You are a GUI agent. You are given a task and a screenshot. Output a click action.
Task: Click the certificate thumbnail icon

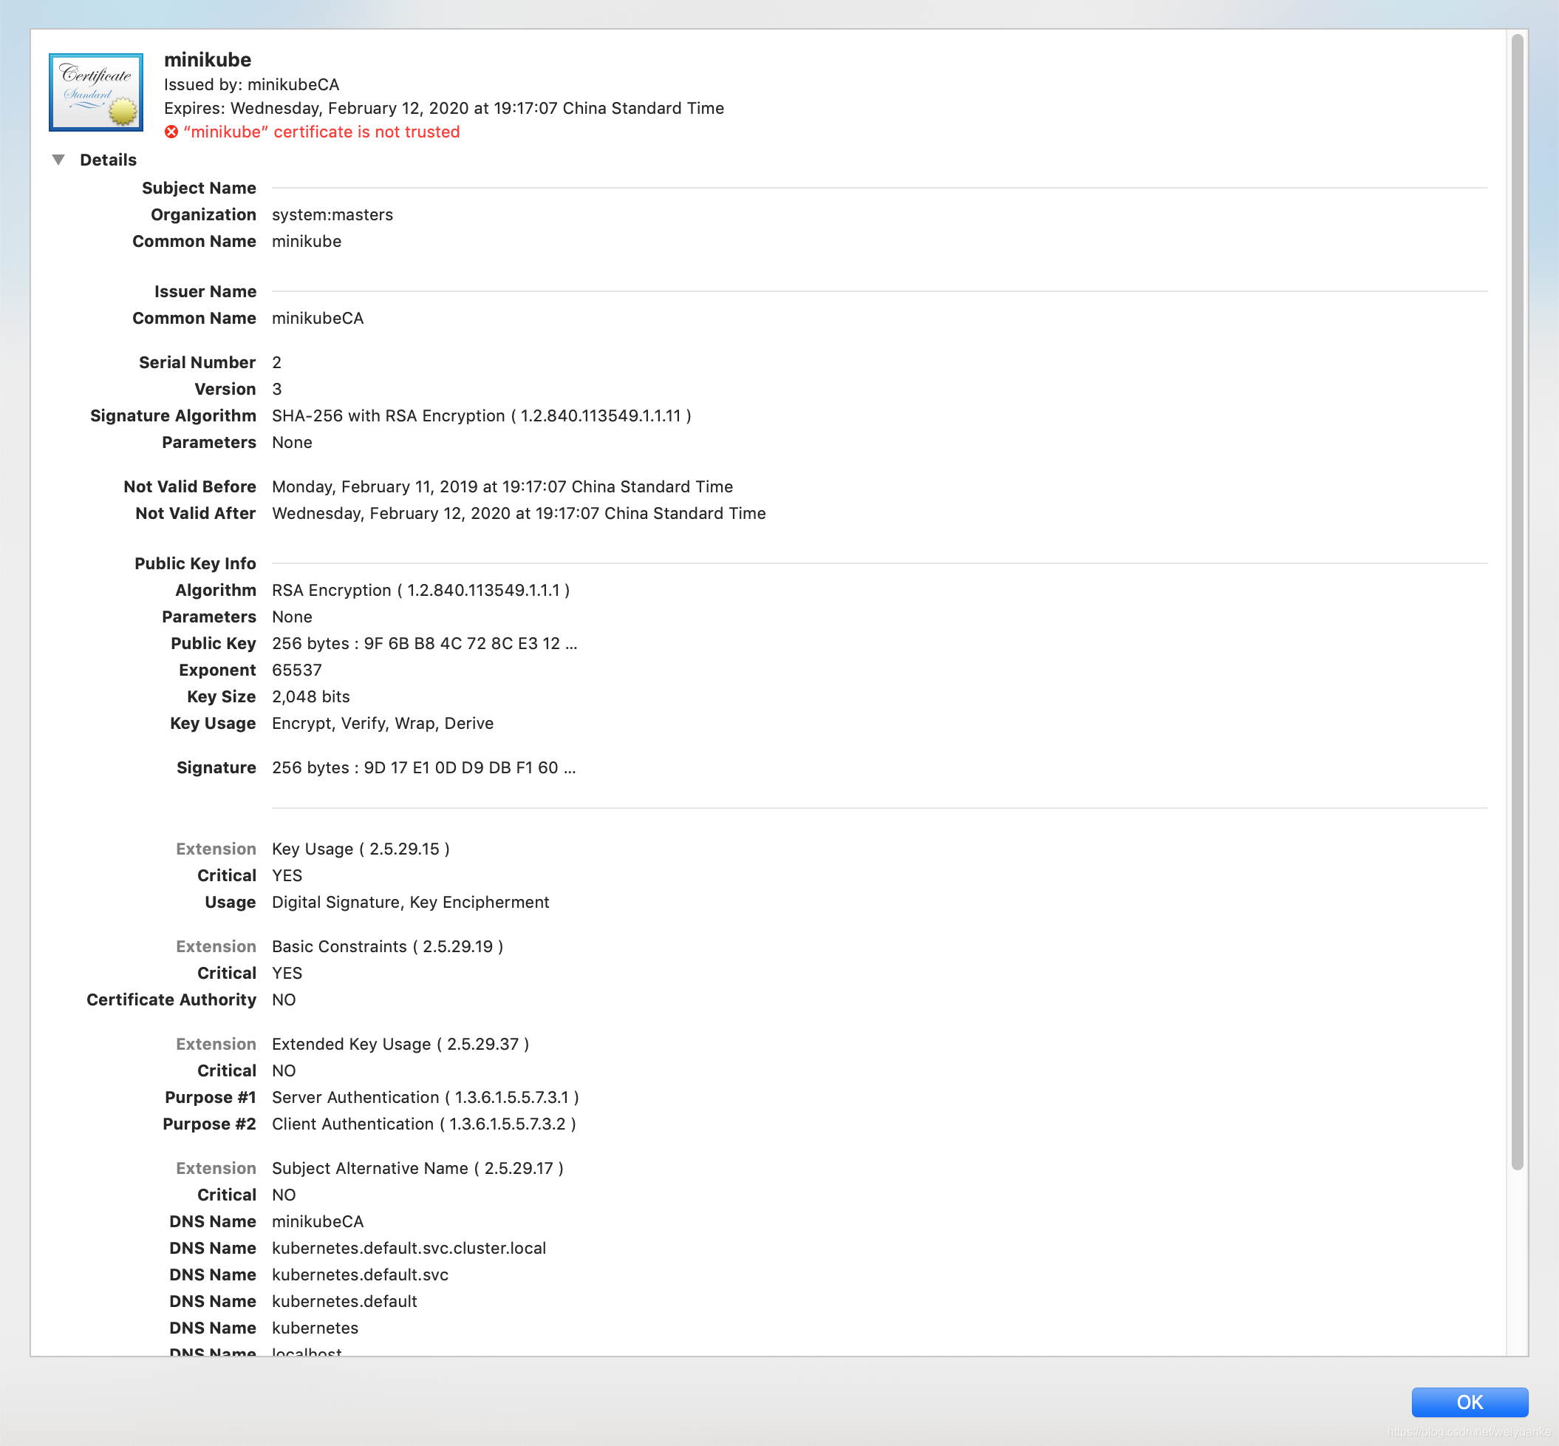(95, 92)
